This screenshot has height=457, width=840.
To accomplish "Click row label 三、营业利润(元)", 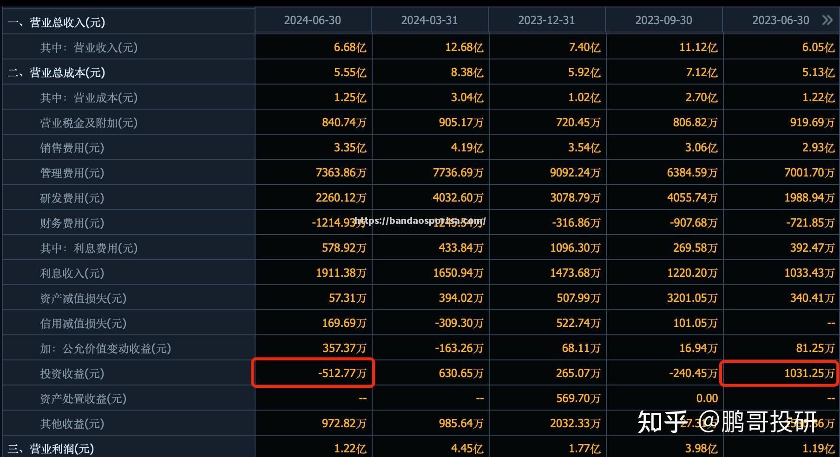I will [x=51, y=449].
